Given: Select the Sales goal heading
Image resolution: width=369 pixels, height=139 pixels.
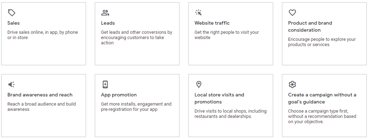Looking at the screenshot, I should pyautogui.click(x=13, y=23).
